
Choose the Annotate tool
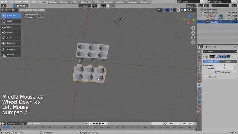point(11,50)
